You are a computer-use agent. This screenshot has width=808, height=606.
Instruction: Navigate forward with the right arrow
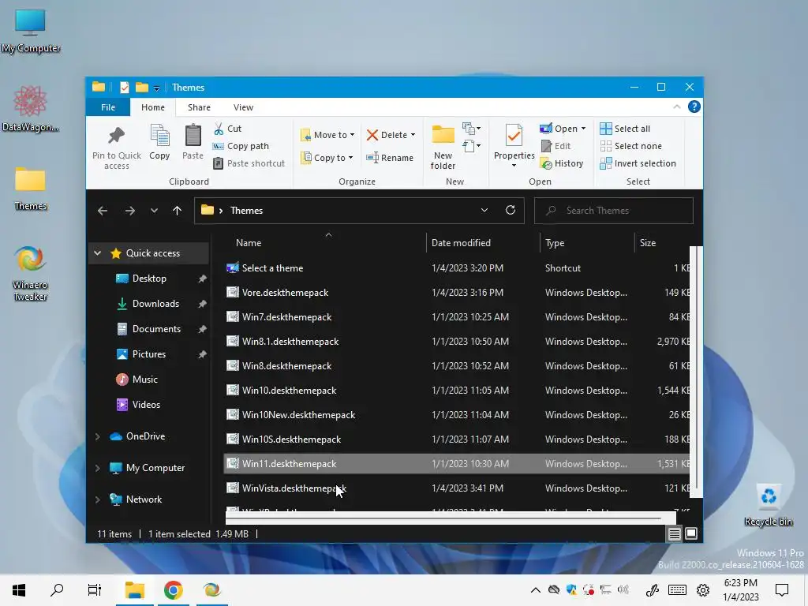pyautogui.click(x=130, y=210)
